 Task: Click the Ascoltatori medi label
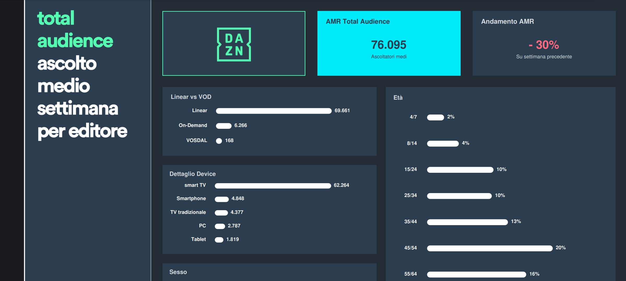(x=389, y=57)
